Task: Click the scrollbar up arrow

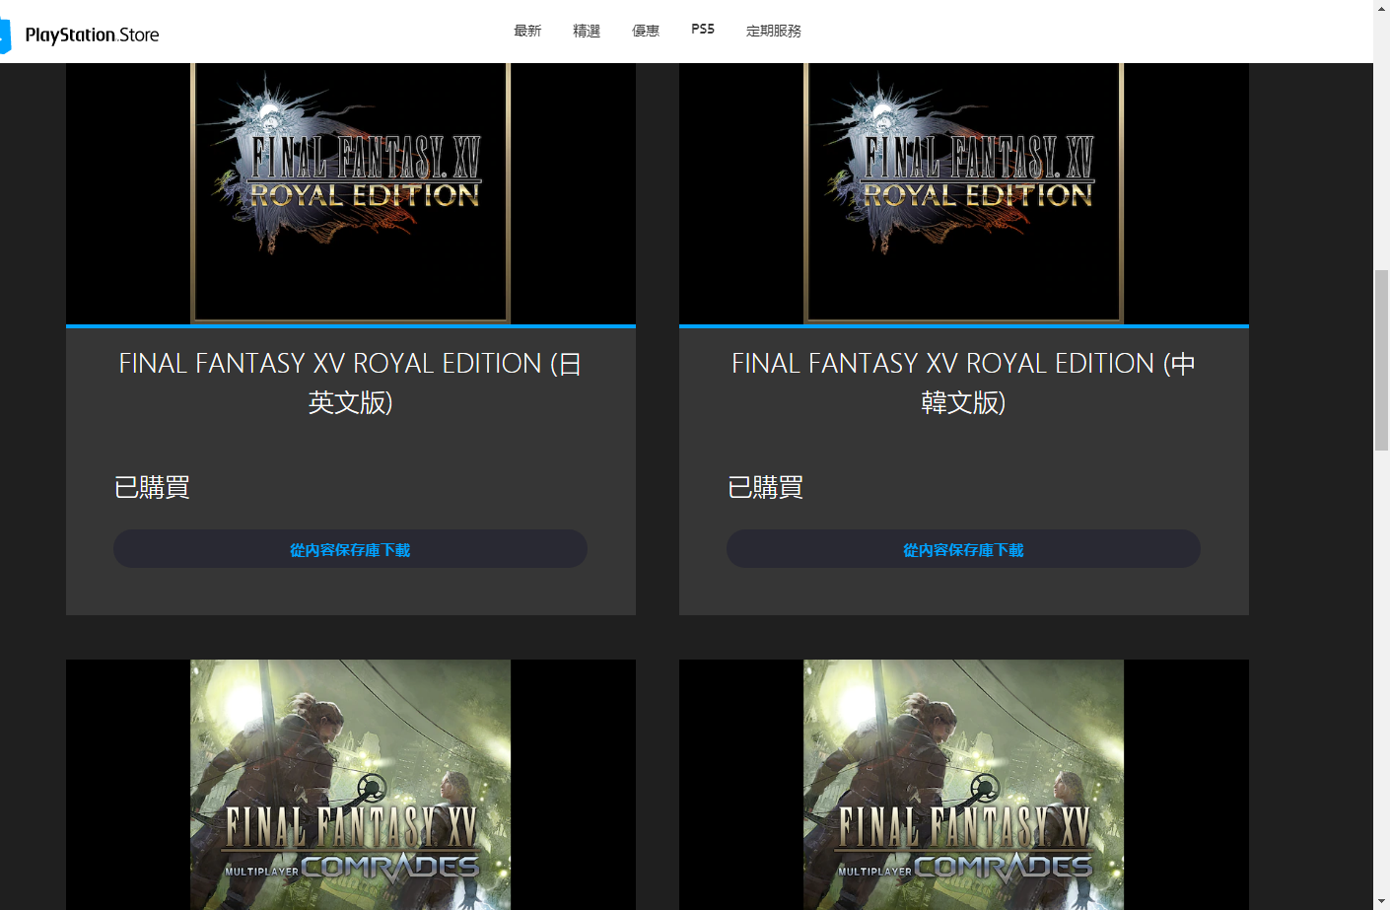Action: point(1381,8)
